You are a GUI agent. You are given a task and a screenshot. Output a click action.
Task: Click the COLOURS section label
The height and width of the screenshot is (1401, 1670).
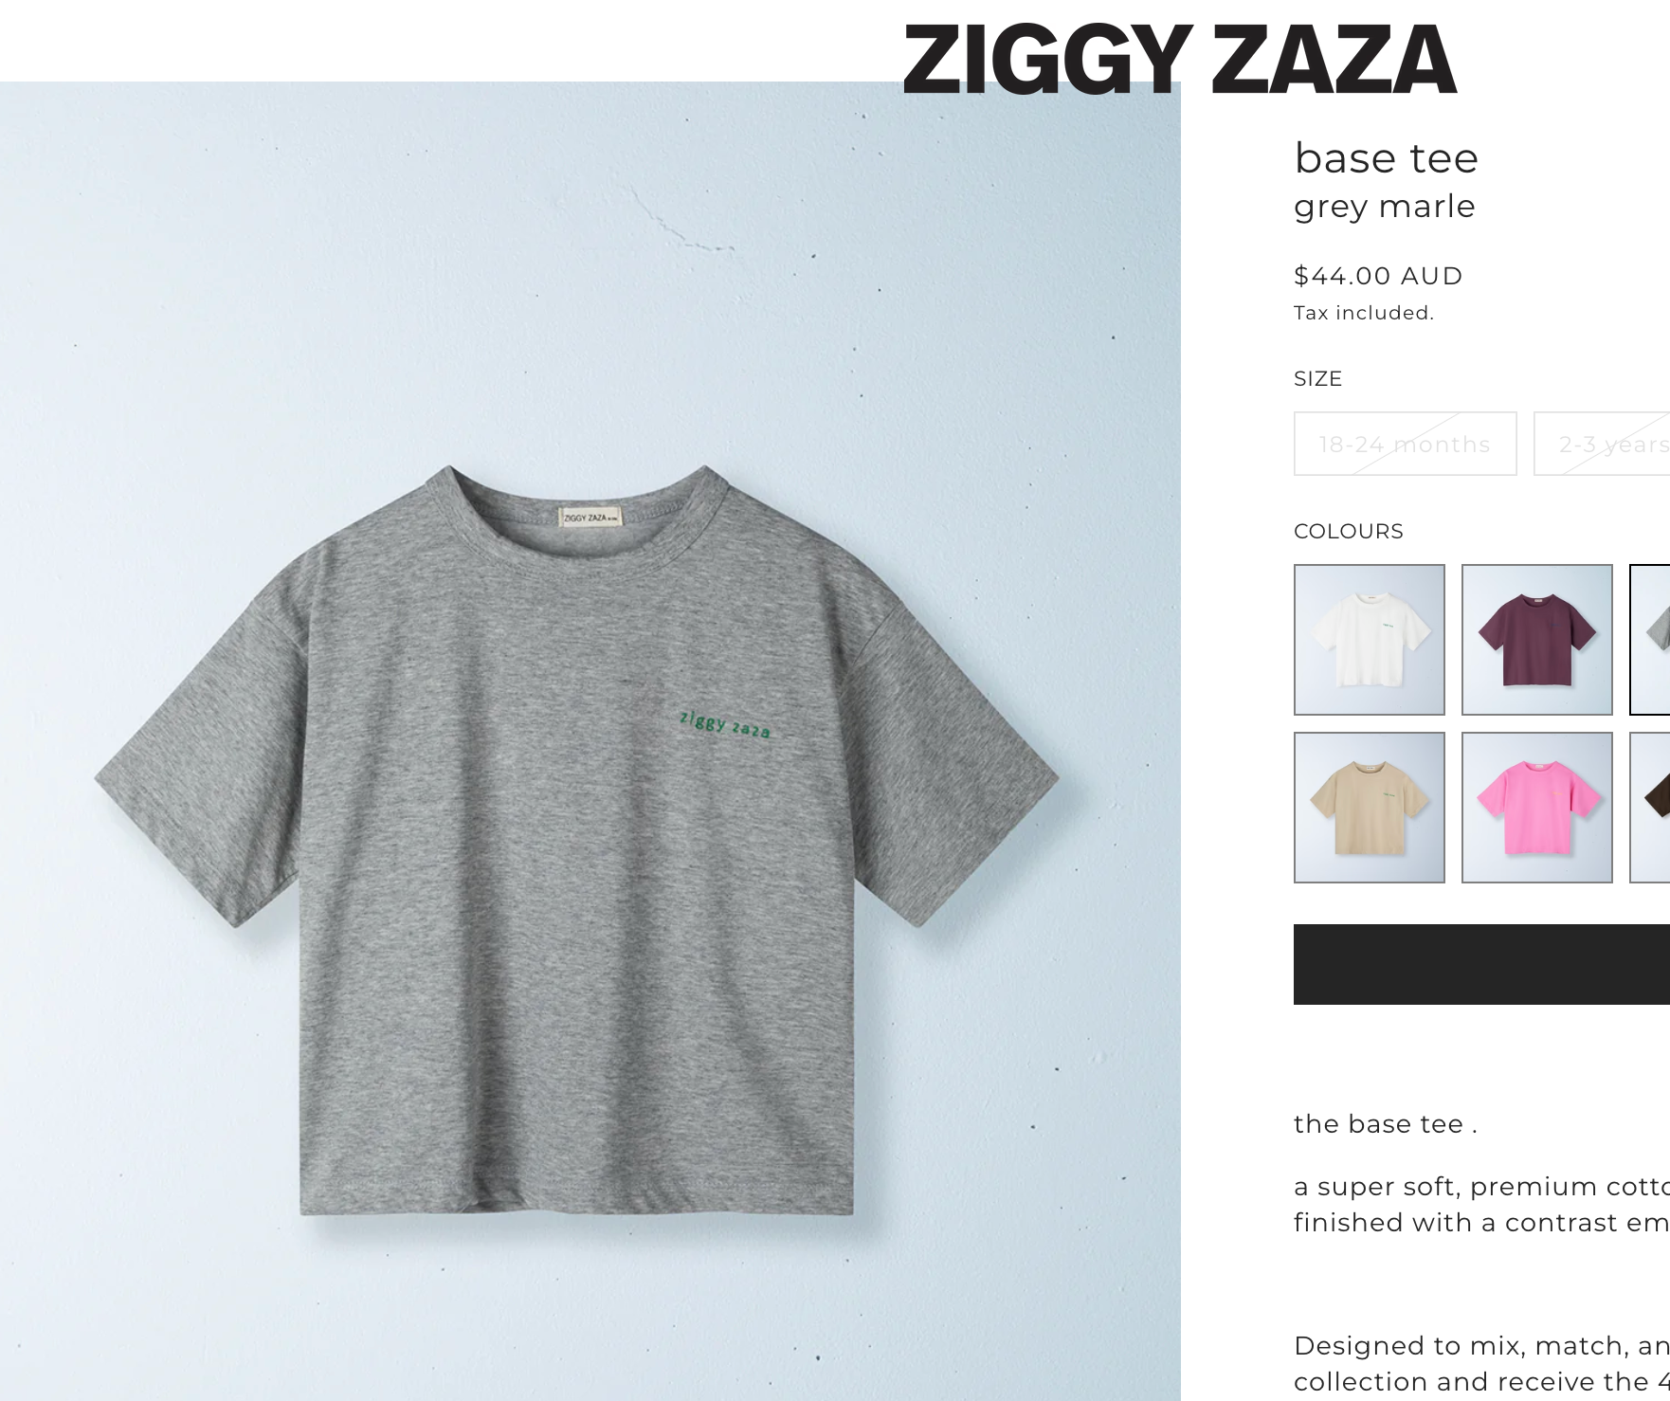[x=1348, y=531]
